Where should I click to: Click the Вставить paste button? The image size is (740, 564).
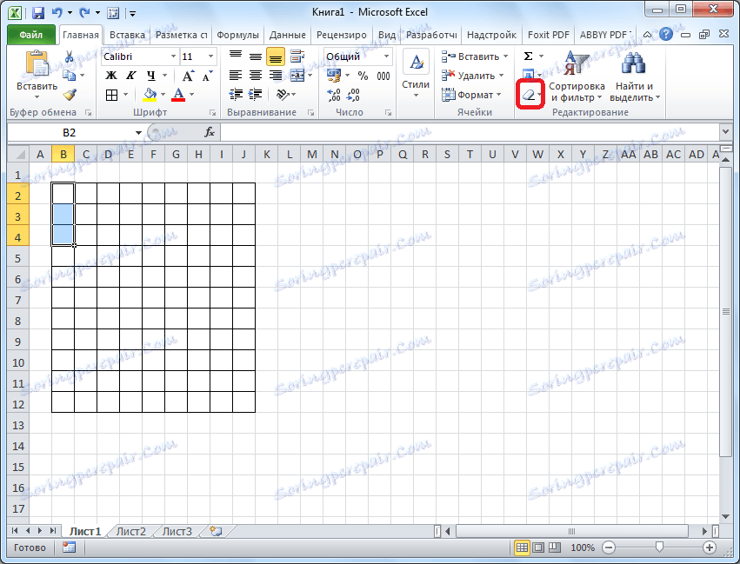pos(37,76)
